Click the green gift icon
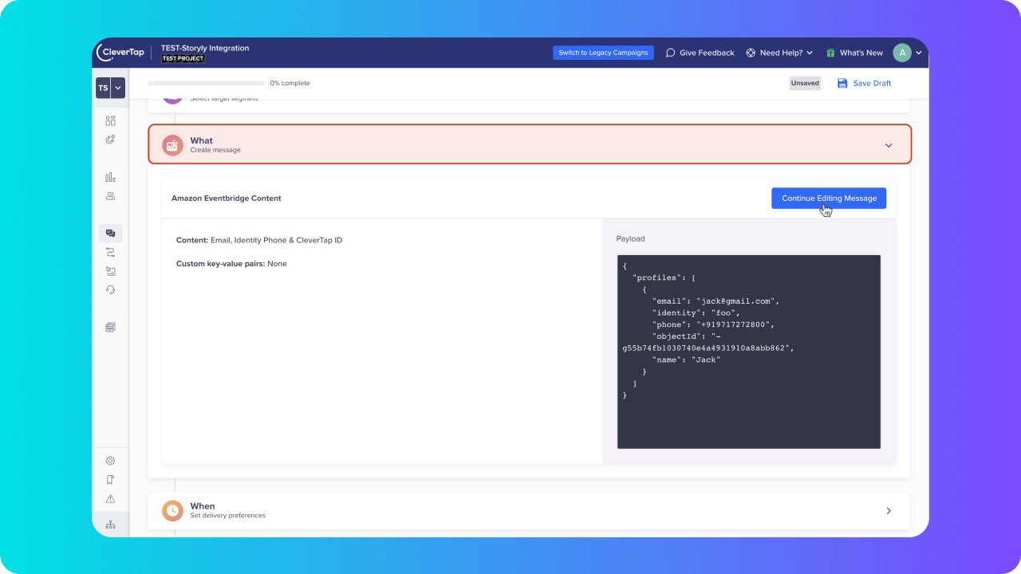Screen dimensions: 1021x574 [x=830, y=53]
